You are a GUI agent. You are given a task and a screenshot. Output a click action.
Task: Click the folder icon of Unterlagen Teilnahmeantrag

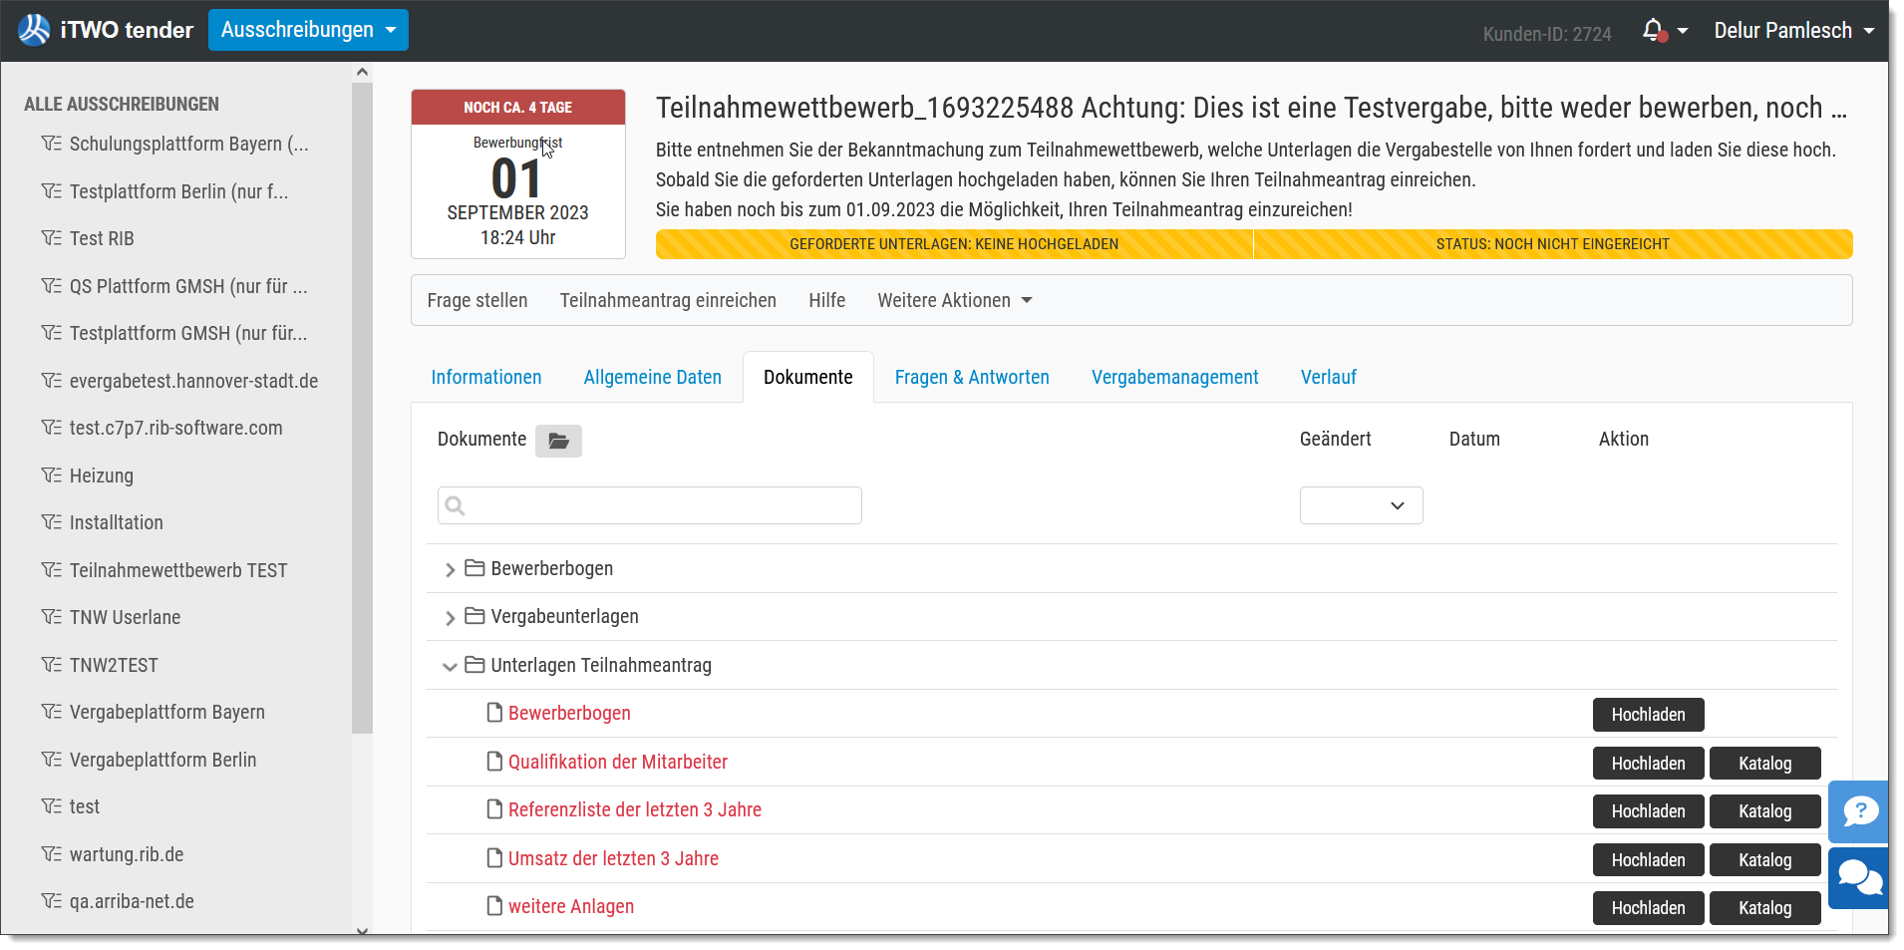coord(475,665)
